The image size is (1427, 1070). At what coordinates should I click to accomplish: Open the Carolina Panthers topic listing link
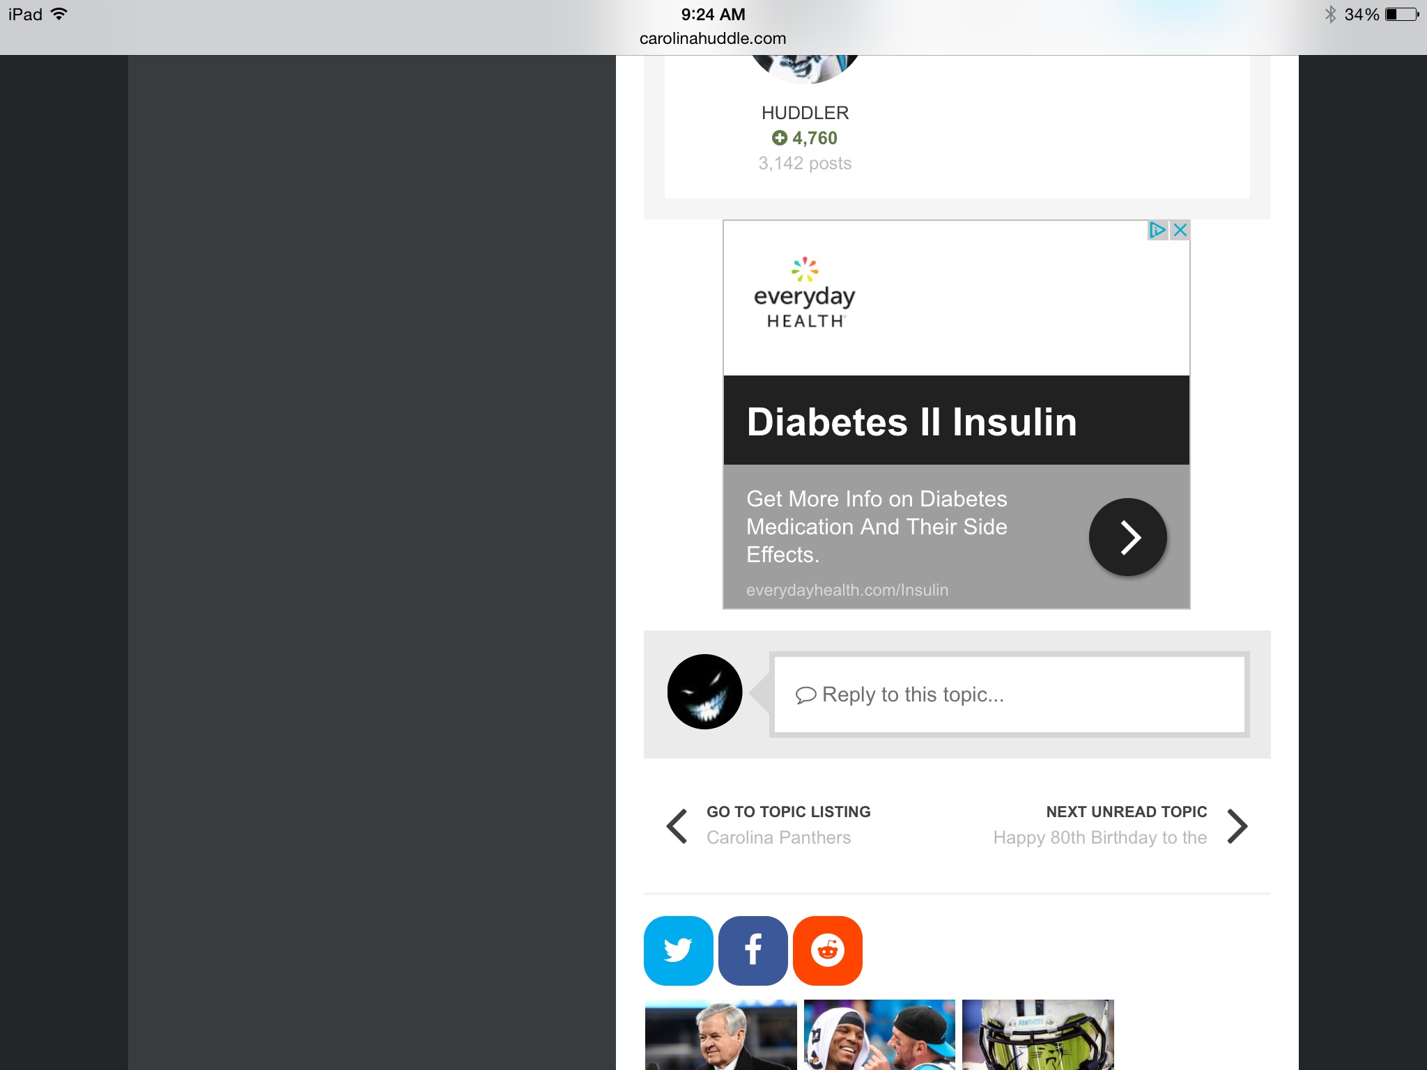click(x=778, y=837)
